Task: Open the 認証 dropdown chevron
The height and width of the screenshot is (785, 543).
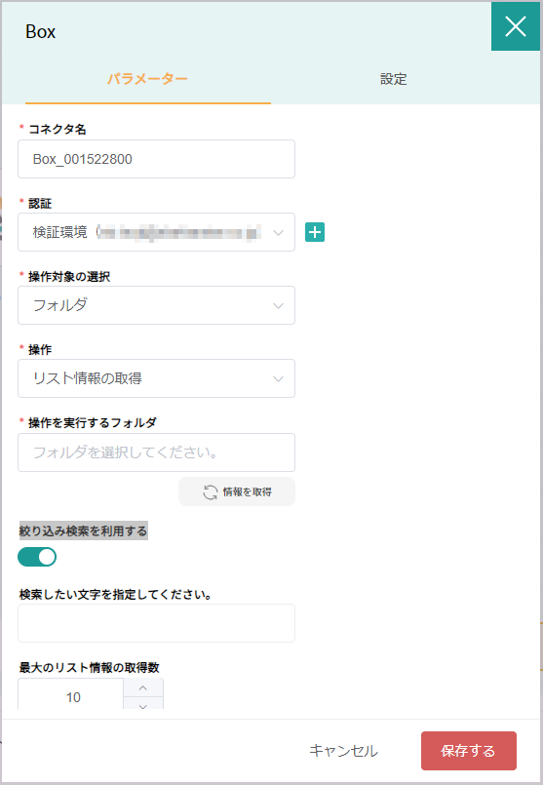Action: point(278,232)
